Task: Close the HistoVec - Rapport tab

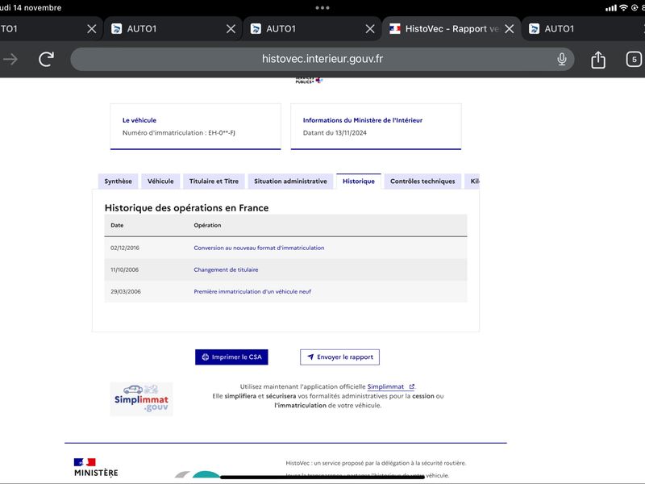Action: (x=510, y=29)
